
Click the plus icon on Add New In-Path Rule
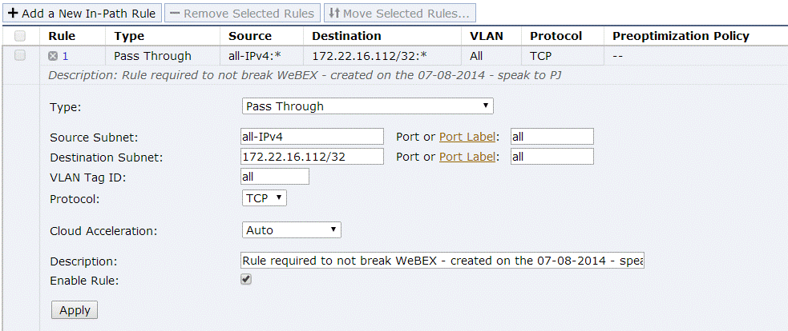point(13,14)
